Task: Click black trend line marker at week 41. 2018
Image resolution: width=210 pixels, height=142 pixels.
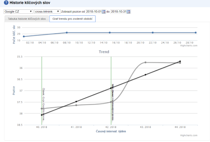Action: pyautogui.click(x=76, y=102)
